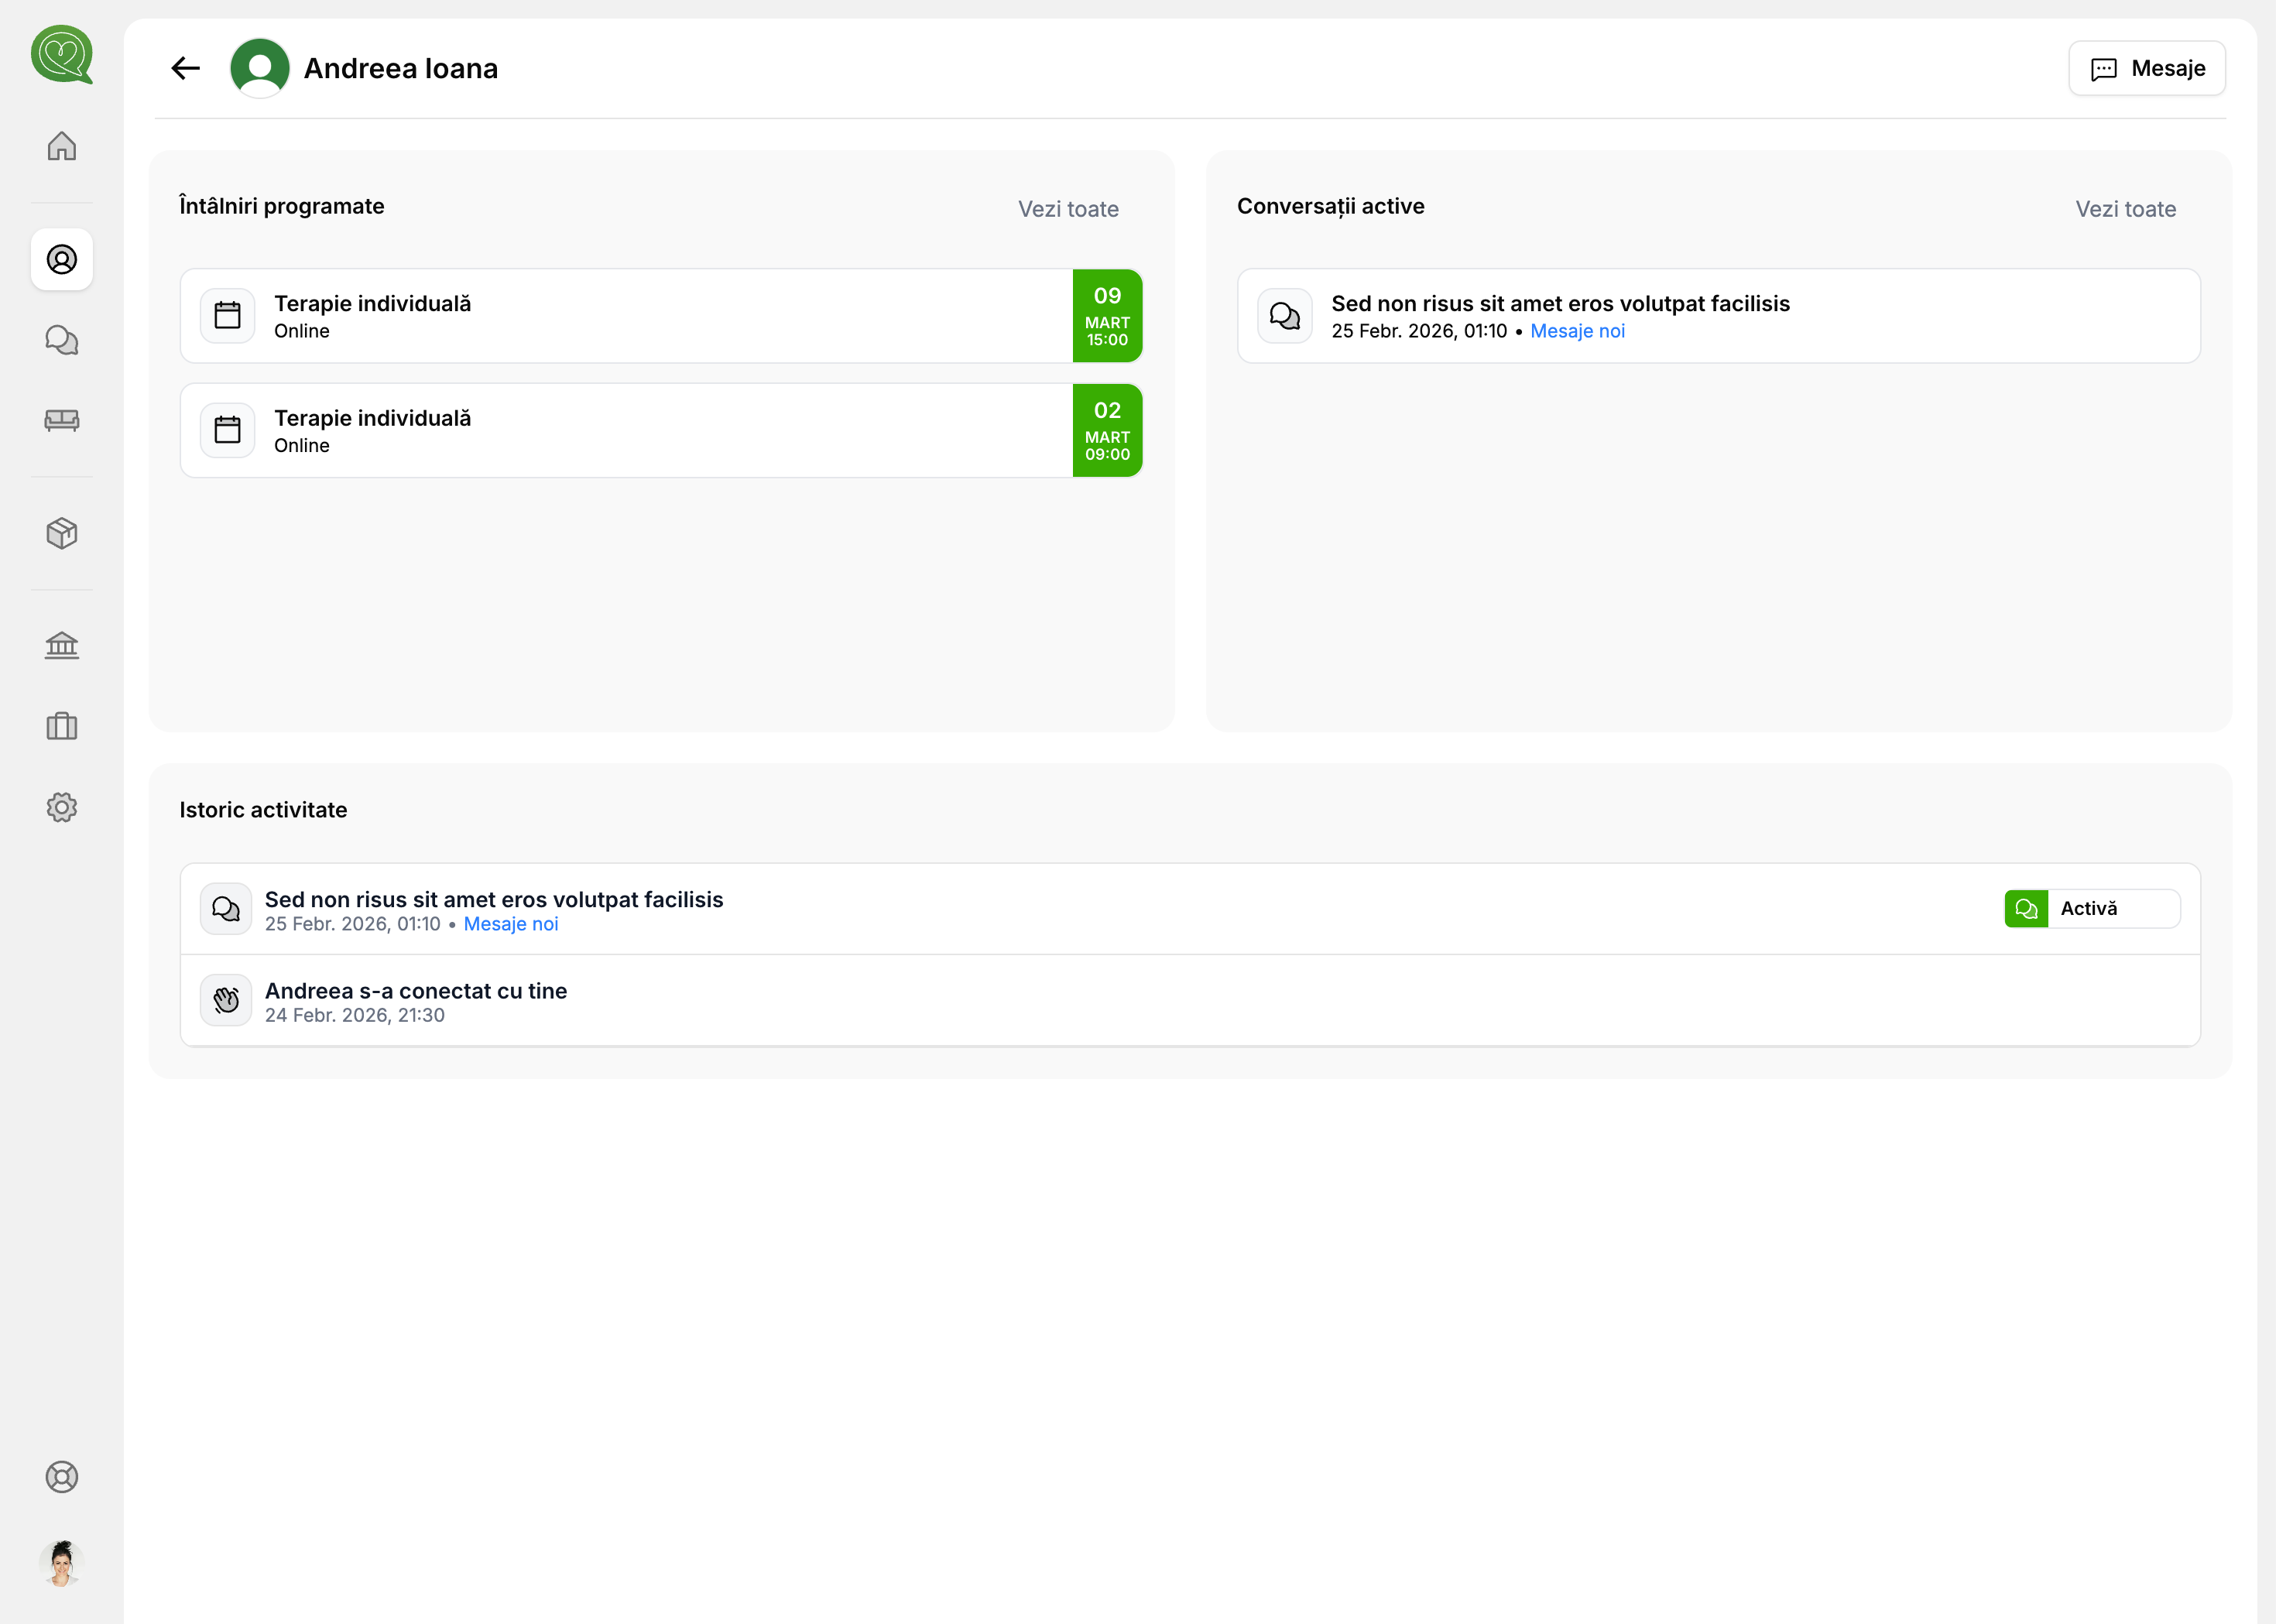Click the back arrow beside Andreea Ioana
This screenshot has height=1624, width=2293.
coord(186,68)
